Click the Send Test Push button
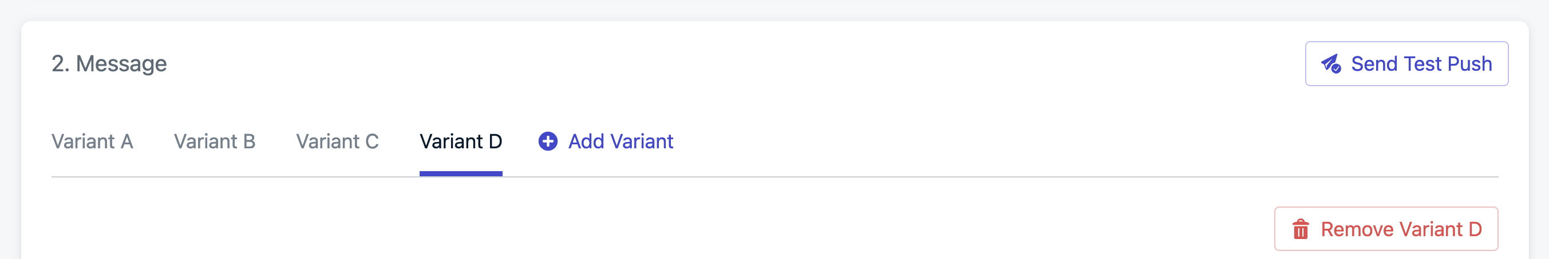Viewport: 1549px width, 259px height. [1406, 63]
